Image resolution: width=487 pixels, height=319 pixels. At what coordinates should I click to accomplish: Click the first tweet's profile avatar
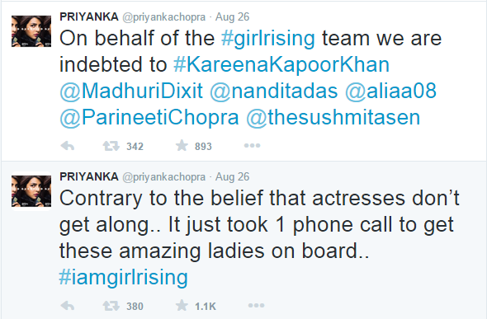coord(31,31)
